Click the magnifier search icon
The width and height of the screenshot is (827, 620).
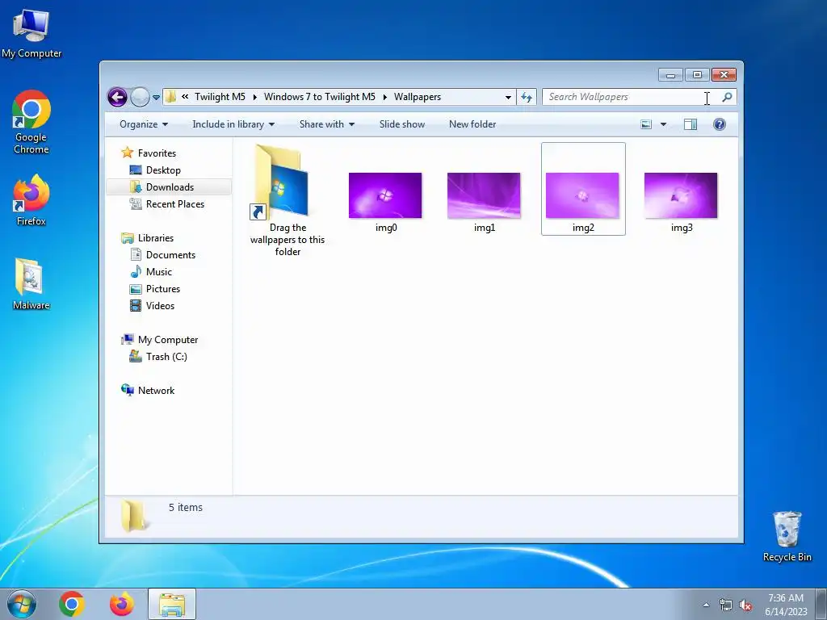point(727,97)
